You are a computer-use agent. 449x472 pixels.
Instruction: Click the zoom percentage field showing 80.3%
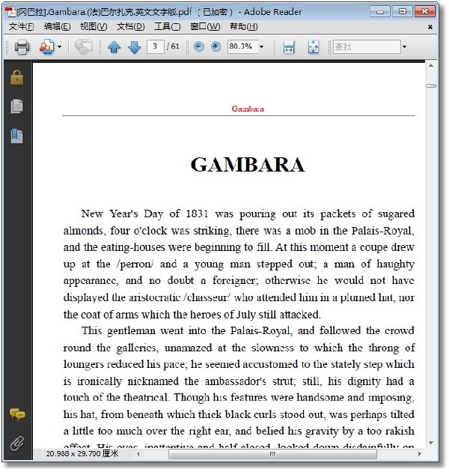[x=242, y=46]
